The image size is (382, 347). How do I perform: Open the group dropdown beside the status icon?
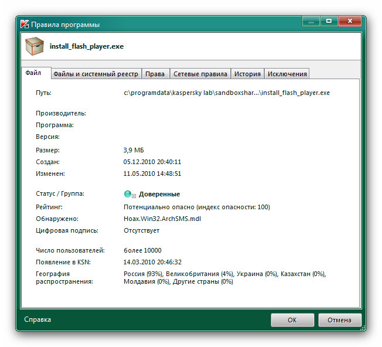134,195
